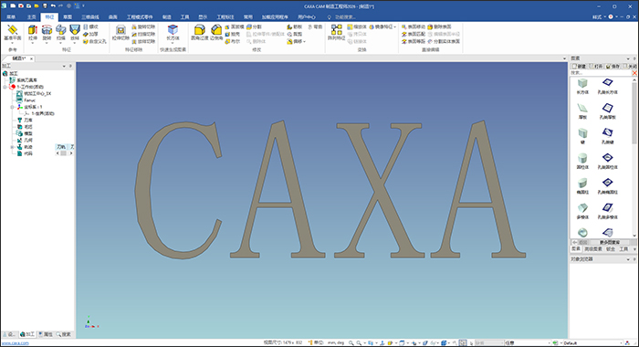
Task: Click the 功能搜索 feature search field
Action: coord(345,17)
